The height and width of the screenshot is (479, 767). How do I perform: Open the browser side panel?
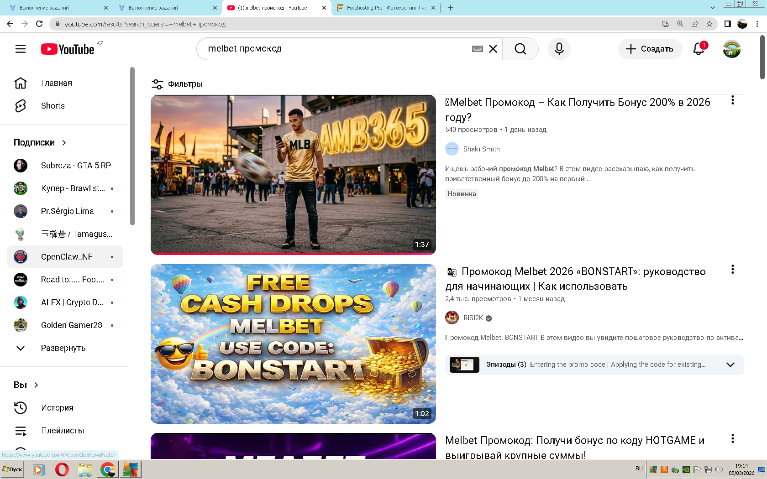click(728, 24)
